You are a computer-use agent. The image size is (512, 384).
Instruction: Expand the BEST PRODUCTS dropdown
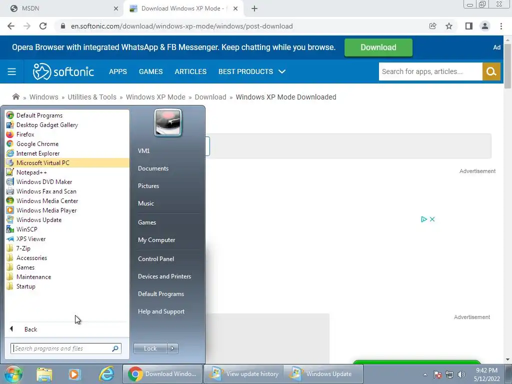click(x=252, y=71)
